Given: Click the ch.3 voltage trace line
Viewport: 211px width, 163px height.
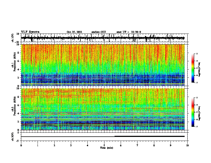Looking at the screenshot, I should pos(103,136).
